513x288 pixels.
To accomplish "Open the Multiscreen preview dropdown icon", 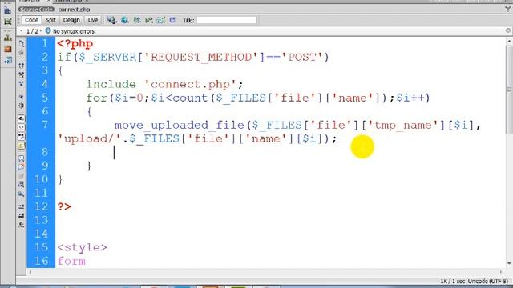I will pos(112,20).
